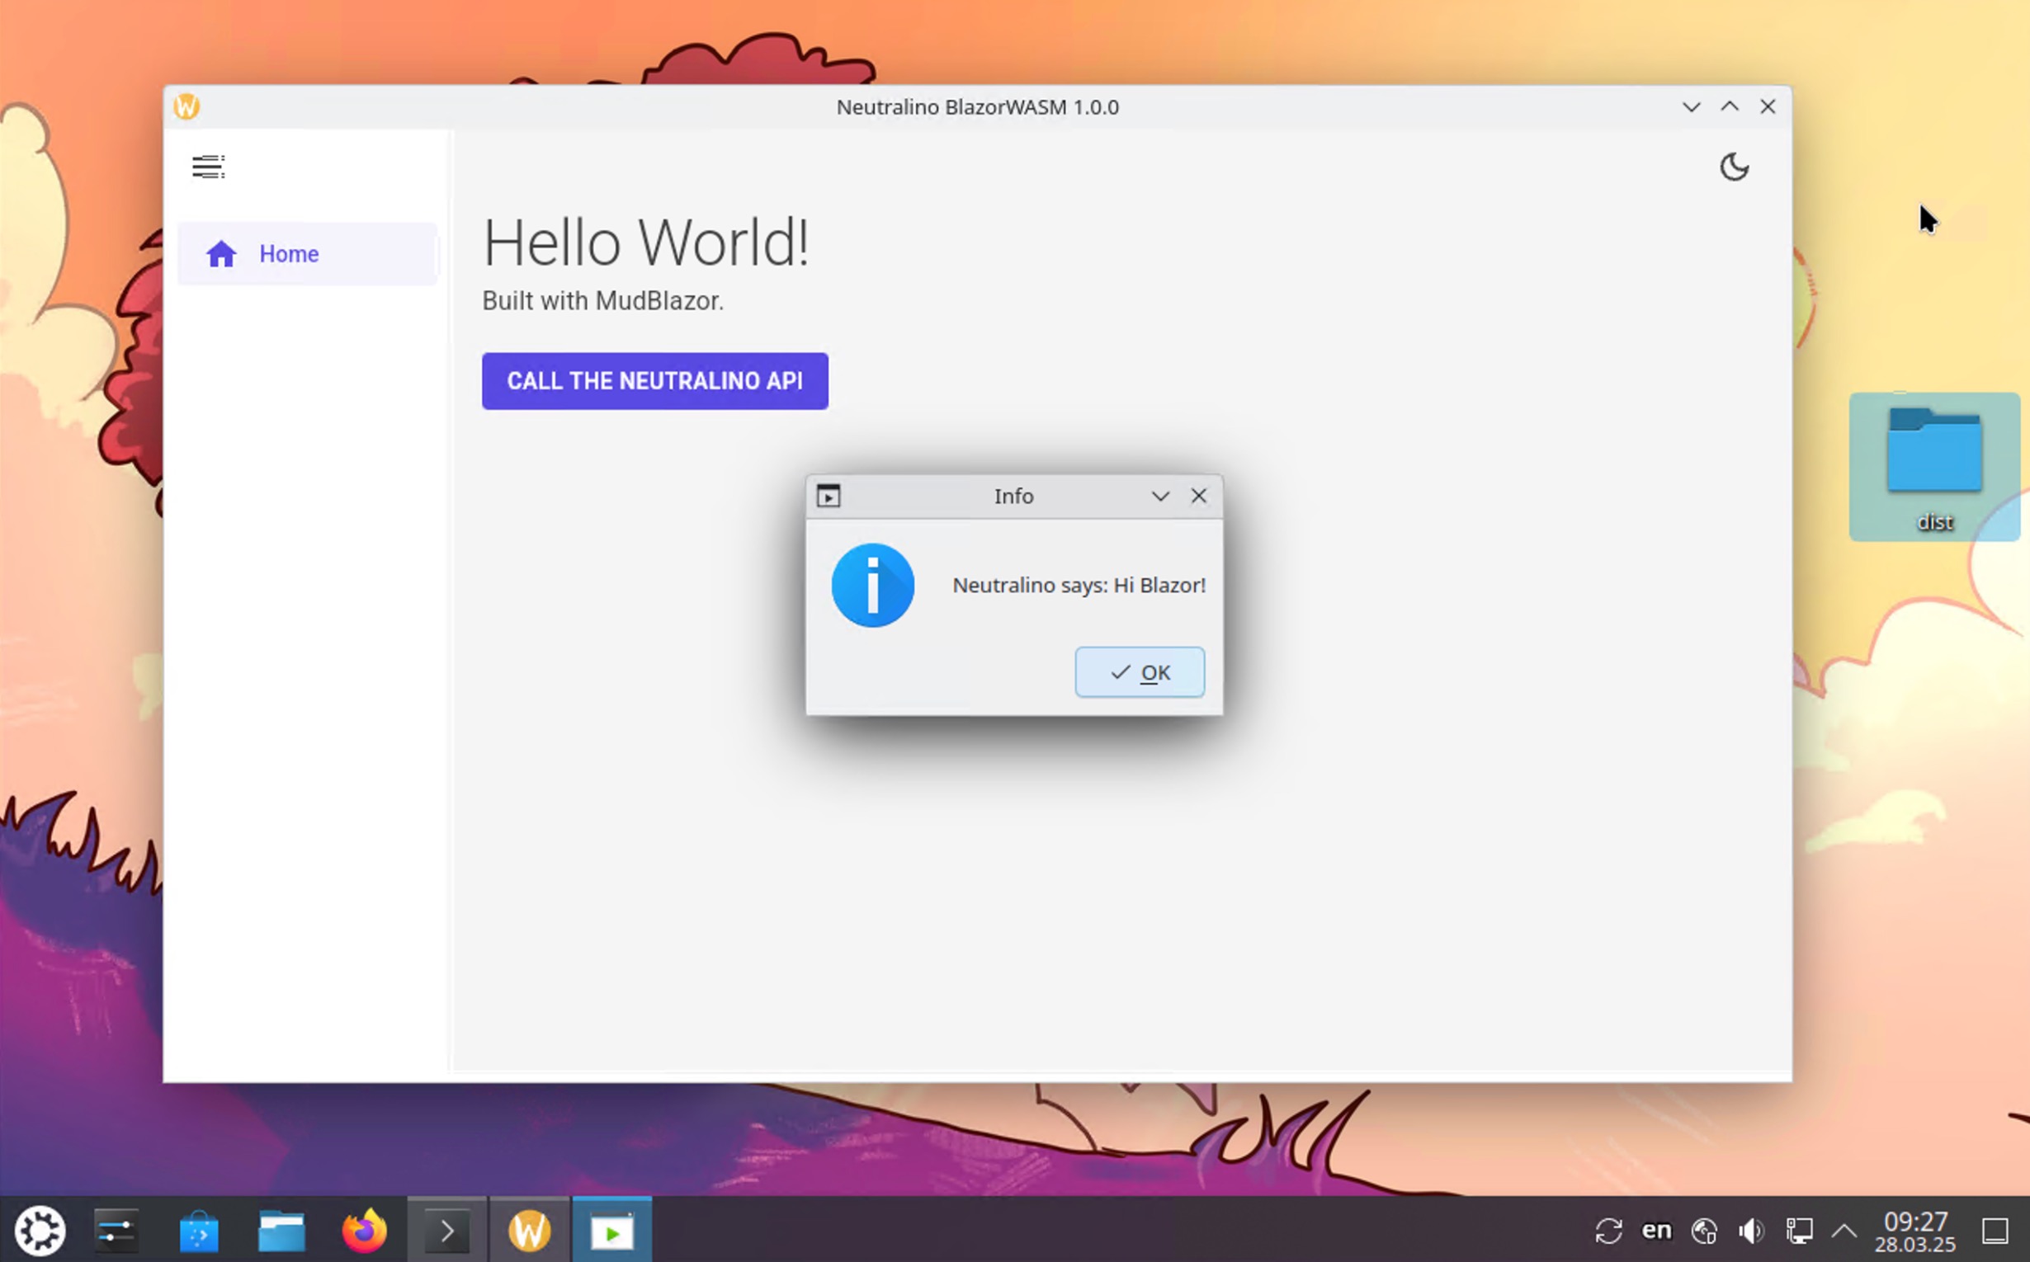Launch Firefox from the taskbar
2030x1262 pixels.
364,1231
